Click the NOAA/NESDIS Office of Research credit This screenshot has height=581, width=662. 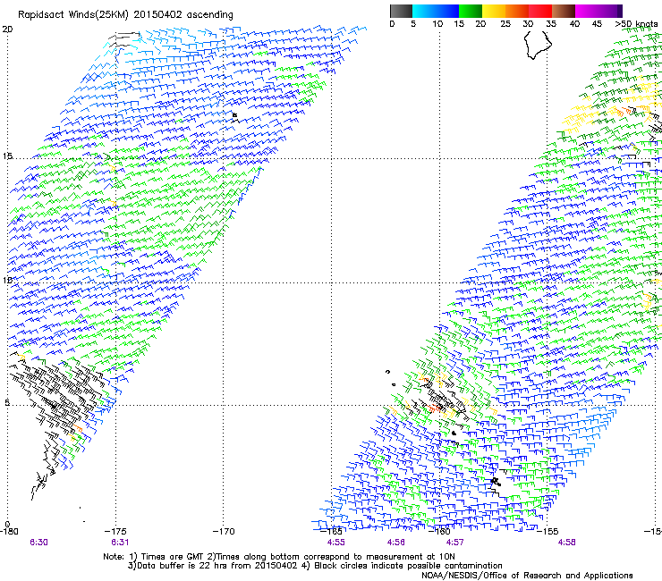[527, 576]
